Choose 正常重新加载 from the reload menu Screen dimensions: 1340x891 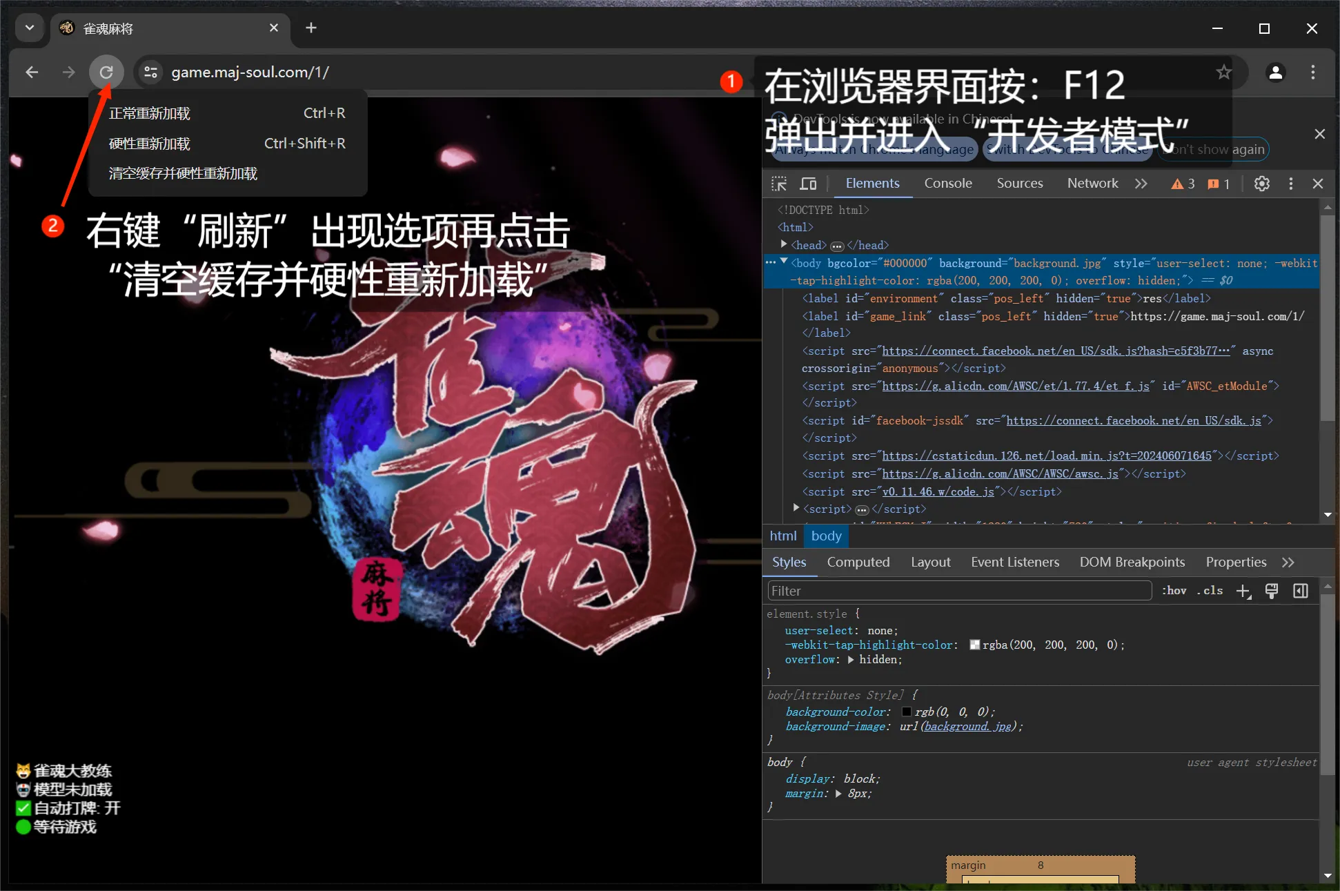[x=228, y=113]
